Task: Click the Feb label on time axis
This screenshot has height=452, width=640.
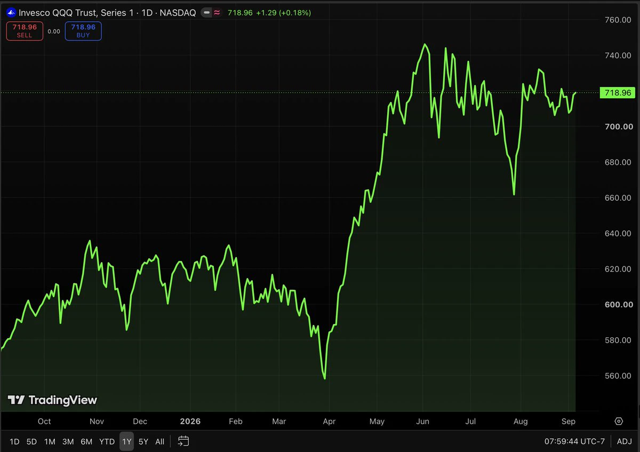Action: 235,421
